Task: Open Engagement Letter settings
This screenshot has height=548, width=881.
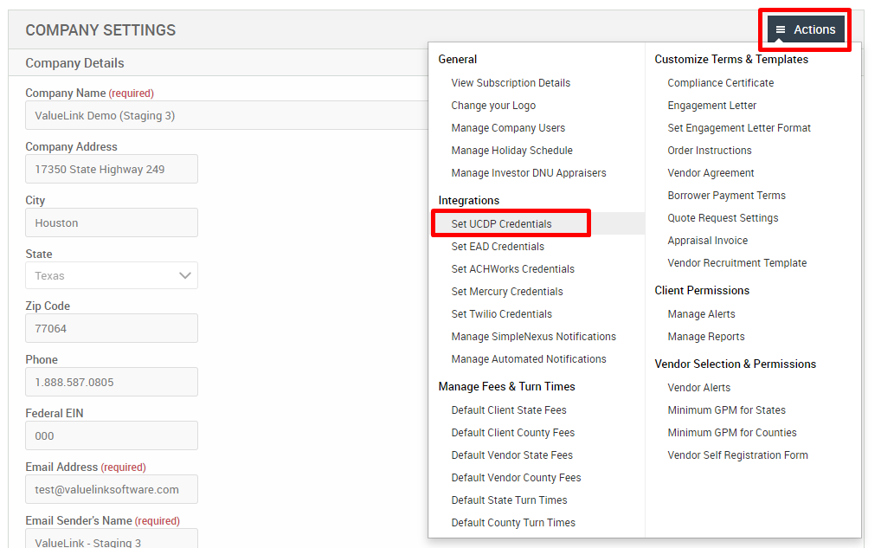Action: [x=710, y=105]
